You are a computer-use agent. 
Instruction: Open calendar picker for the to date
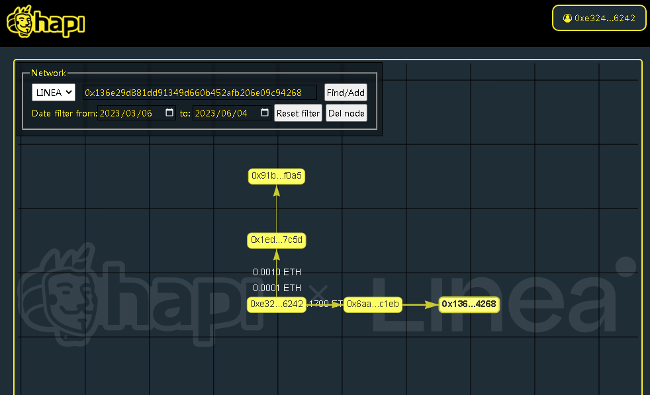265,112
